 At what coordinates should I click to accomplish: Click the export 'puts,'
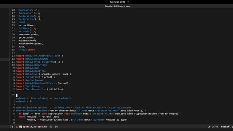[x=22, y=47]
